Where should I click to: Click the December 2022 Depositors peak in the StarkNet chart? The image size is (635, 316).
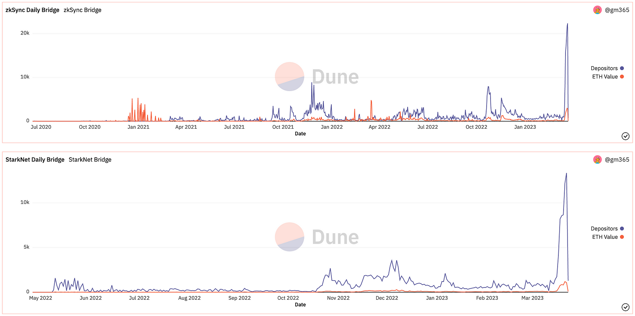click(392, 261)
